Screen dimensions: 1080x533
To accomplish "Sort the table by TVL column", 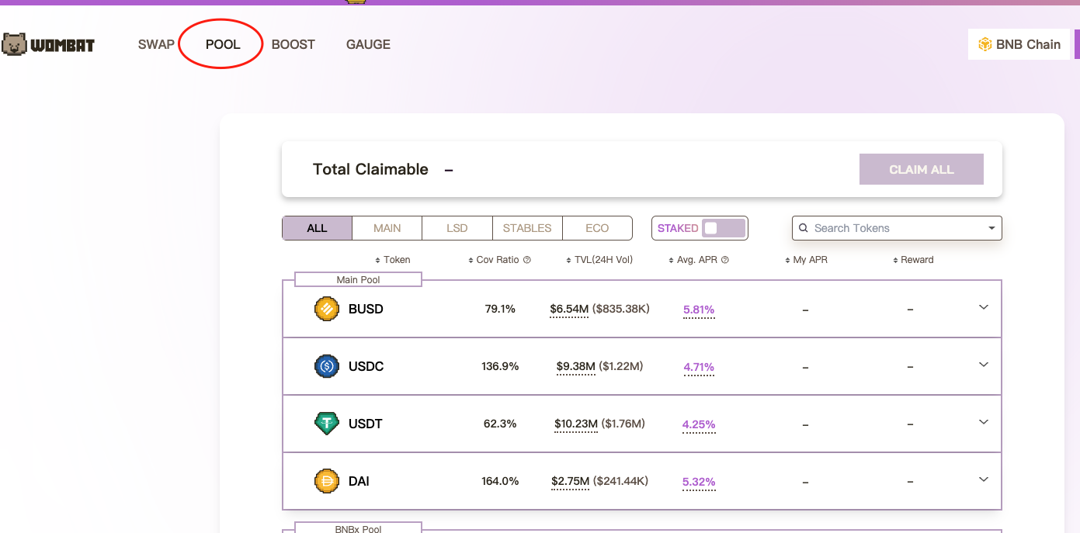I will point(599,260).
